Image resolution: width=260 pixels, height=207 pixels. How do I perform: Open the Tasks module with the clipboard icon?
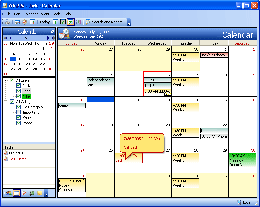pos(24,193)
